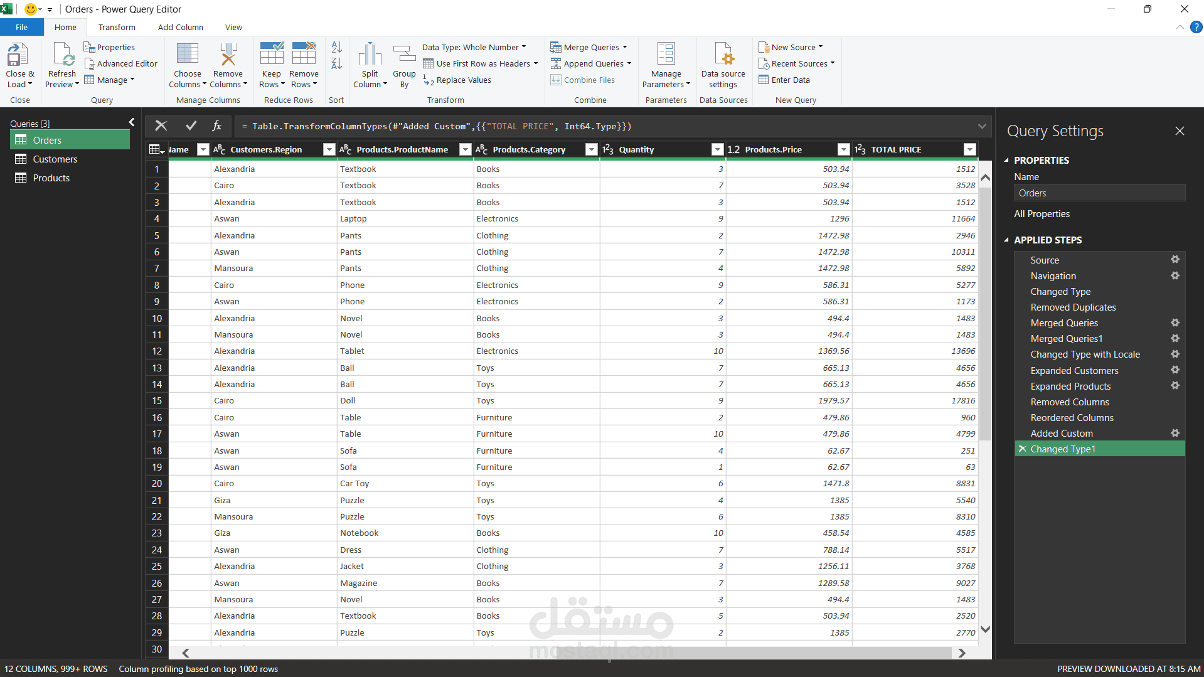Collapse the Queries pane

pos(131,122)
